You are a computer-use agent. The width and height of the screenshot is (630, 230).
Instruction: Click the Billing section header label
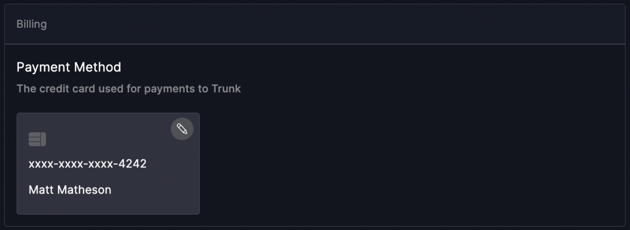(x=32, y=24)
